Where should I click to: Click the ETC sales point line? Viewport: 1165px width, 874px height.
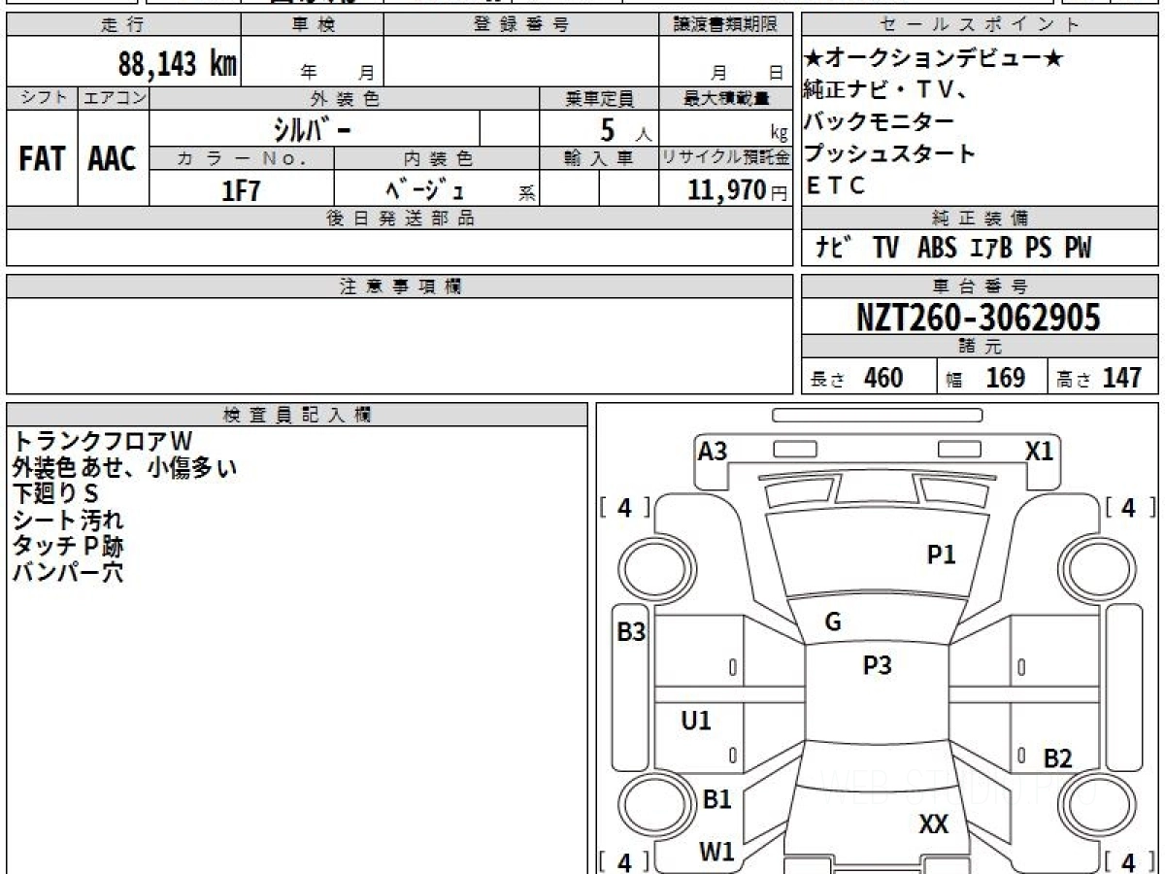835,185
